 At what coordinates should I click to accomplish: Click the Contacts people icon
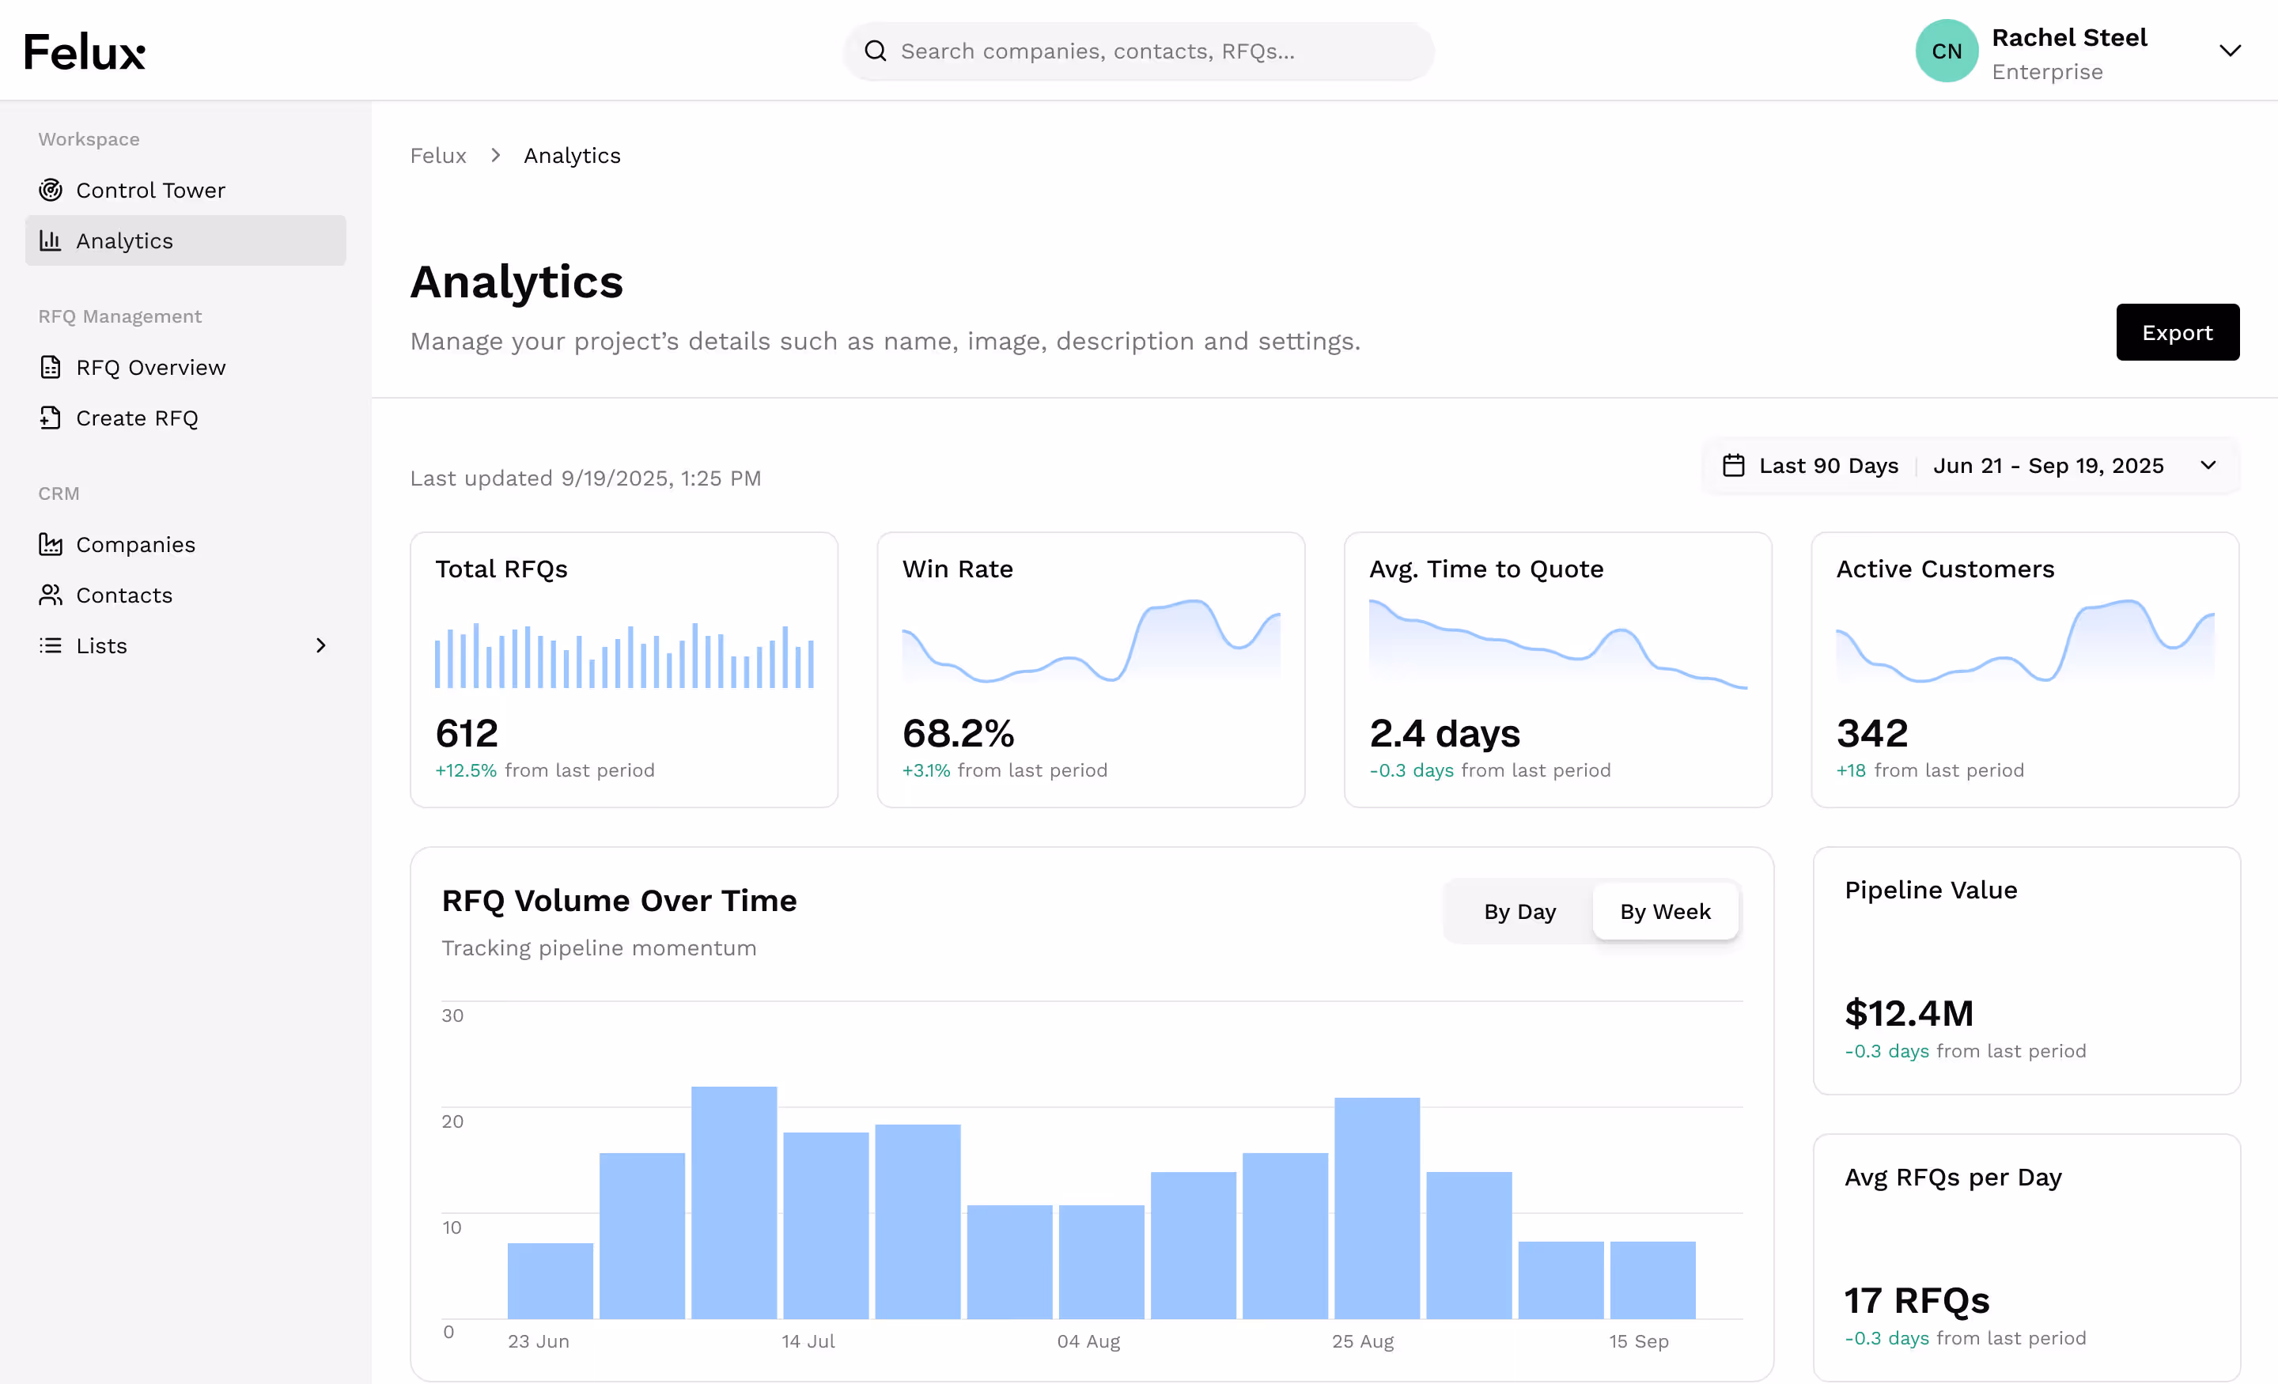[50, 596]
